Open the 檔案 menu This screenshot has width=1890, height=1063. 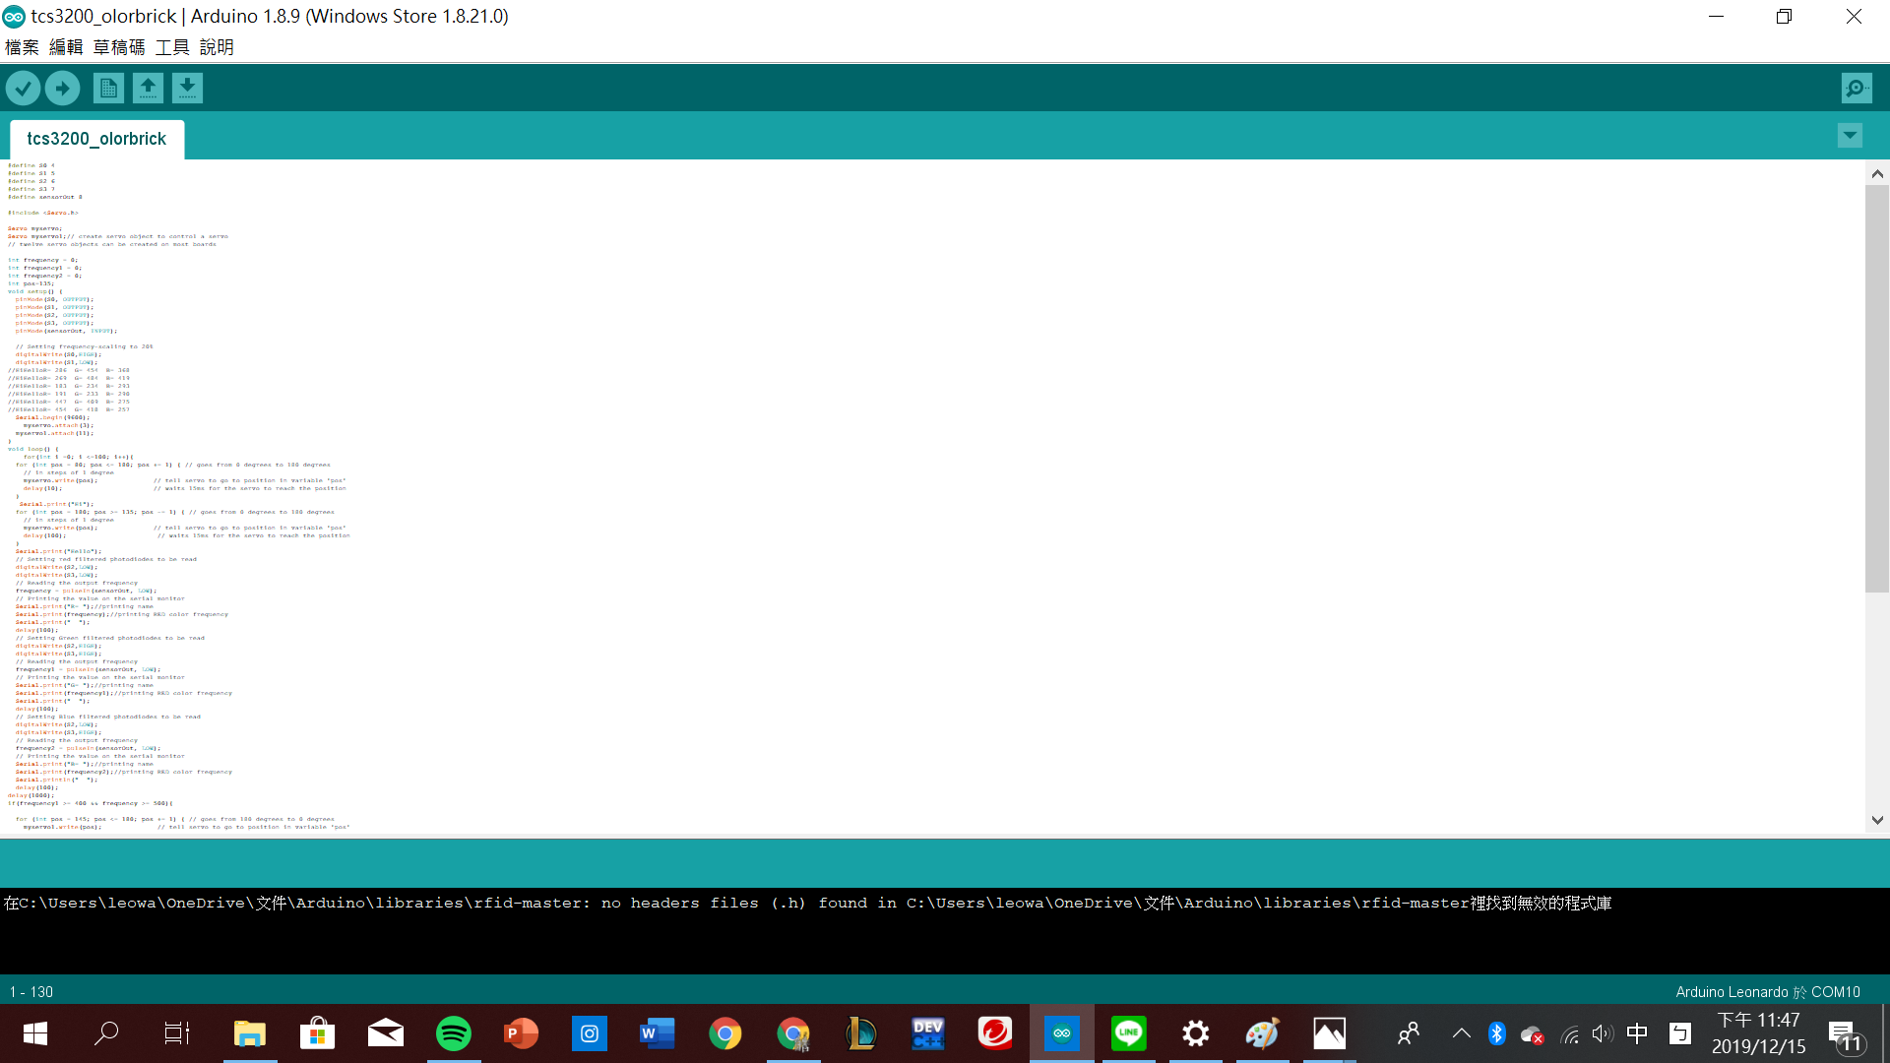point(22,47)
